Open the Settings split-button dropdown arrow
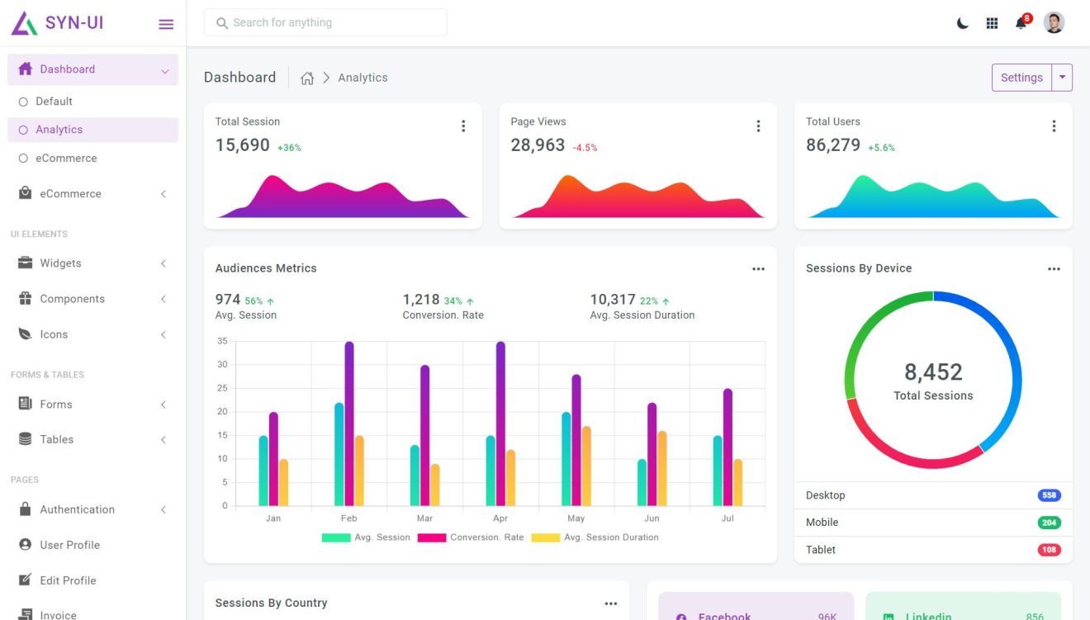The image size is (1090, 620). tap(1064, 77)
